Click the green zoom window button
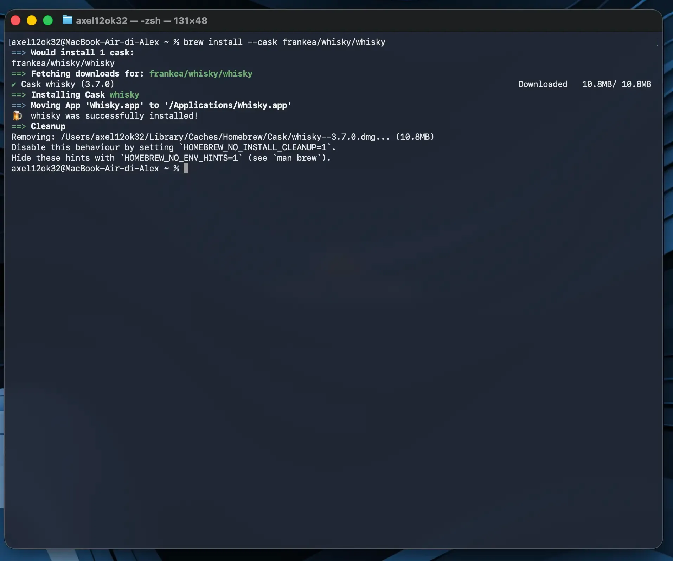This screenshot has height=561, width=673. pyautogui.click(x=48, y=21)
